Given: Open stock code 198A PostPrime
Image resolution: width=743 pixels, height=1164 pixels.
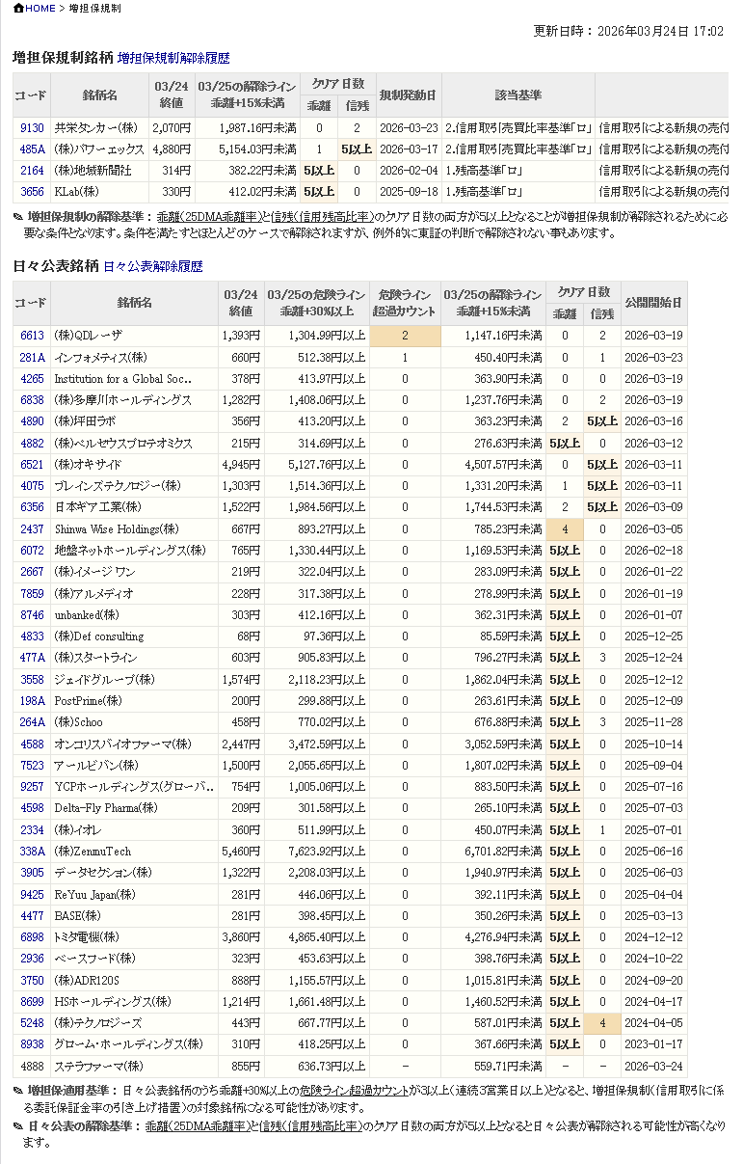Looking at the screenshot, I should pos(32,701).
